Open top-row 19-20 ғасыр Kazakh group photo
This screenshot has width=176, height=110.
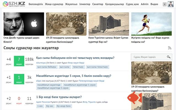(x=66, y=24)
